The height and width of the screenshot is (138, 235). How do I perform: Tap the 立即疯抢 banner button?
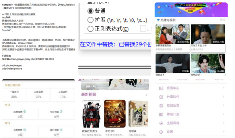point(190,9)
